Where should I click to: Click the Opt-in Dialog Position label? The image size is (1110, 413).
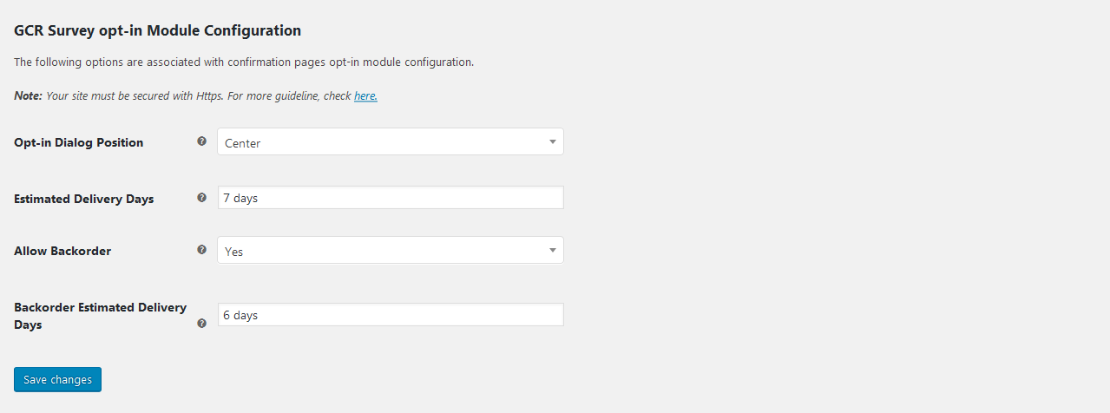79,142
